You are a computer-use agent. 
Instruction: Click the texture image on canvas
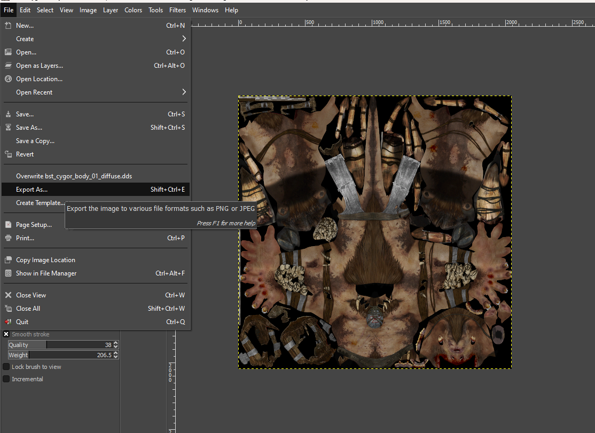coord(375,232)
